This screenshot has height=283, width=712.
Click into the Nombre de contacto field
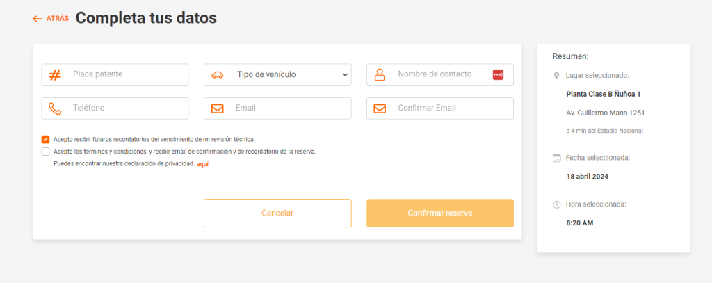pyautogui.click(x=438, y=74)
